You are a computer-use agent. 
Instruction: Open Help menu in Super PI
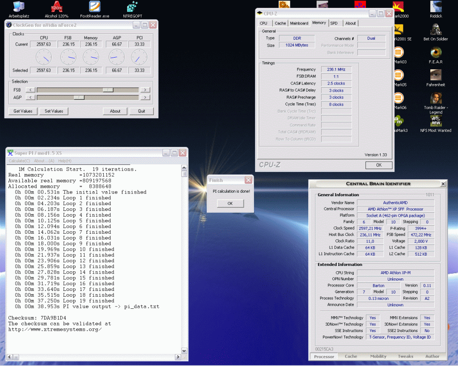64,161
